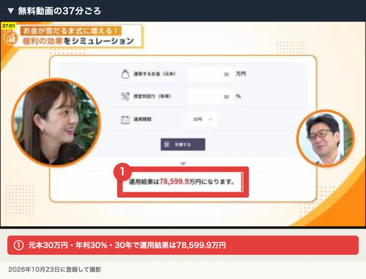Click the 計算する button

(x=183, y=145)
